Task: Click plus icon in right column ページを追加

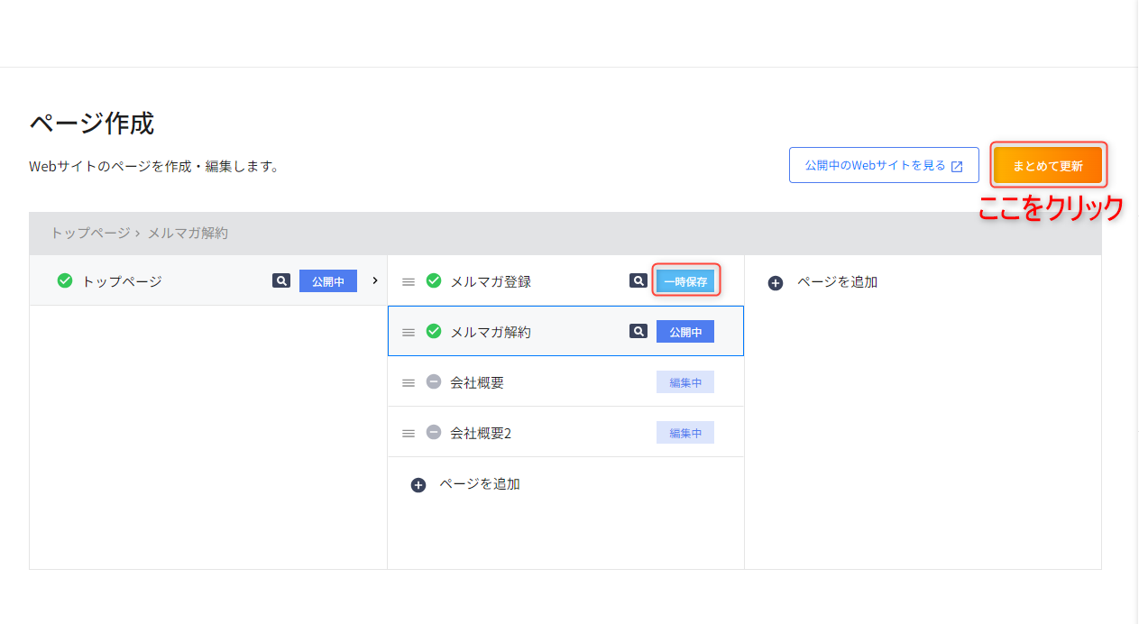Action: point(776,283)
